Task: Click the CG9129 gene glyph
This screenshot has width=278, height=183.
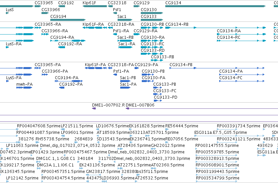Action: [x=137, y=6]
